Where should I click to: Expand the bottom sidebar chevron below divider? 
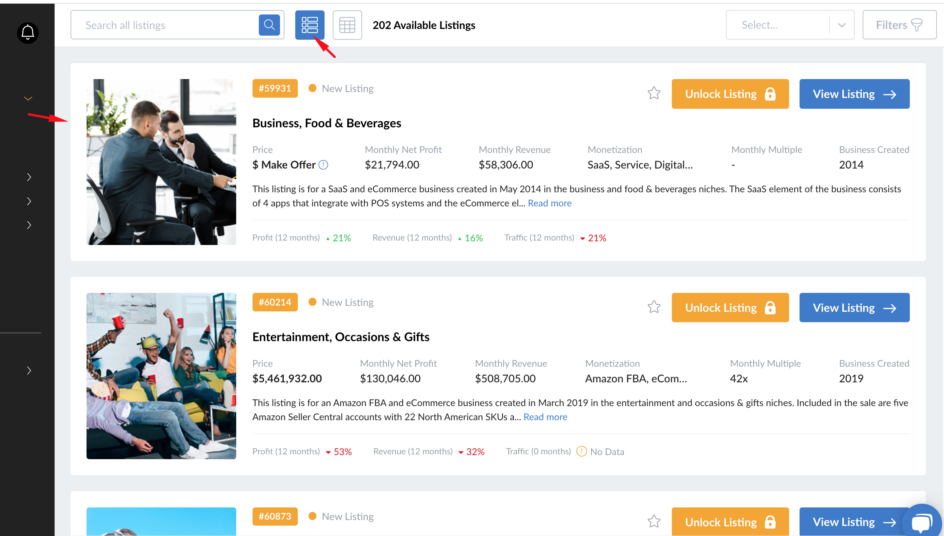point(29,370)
